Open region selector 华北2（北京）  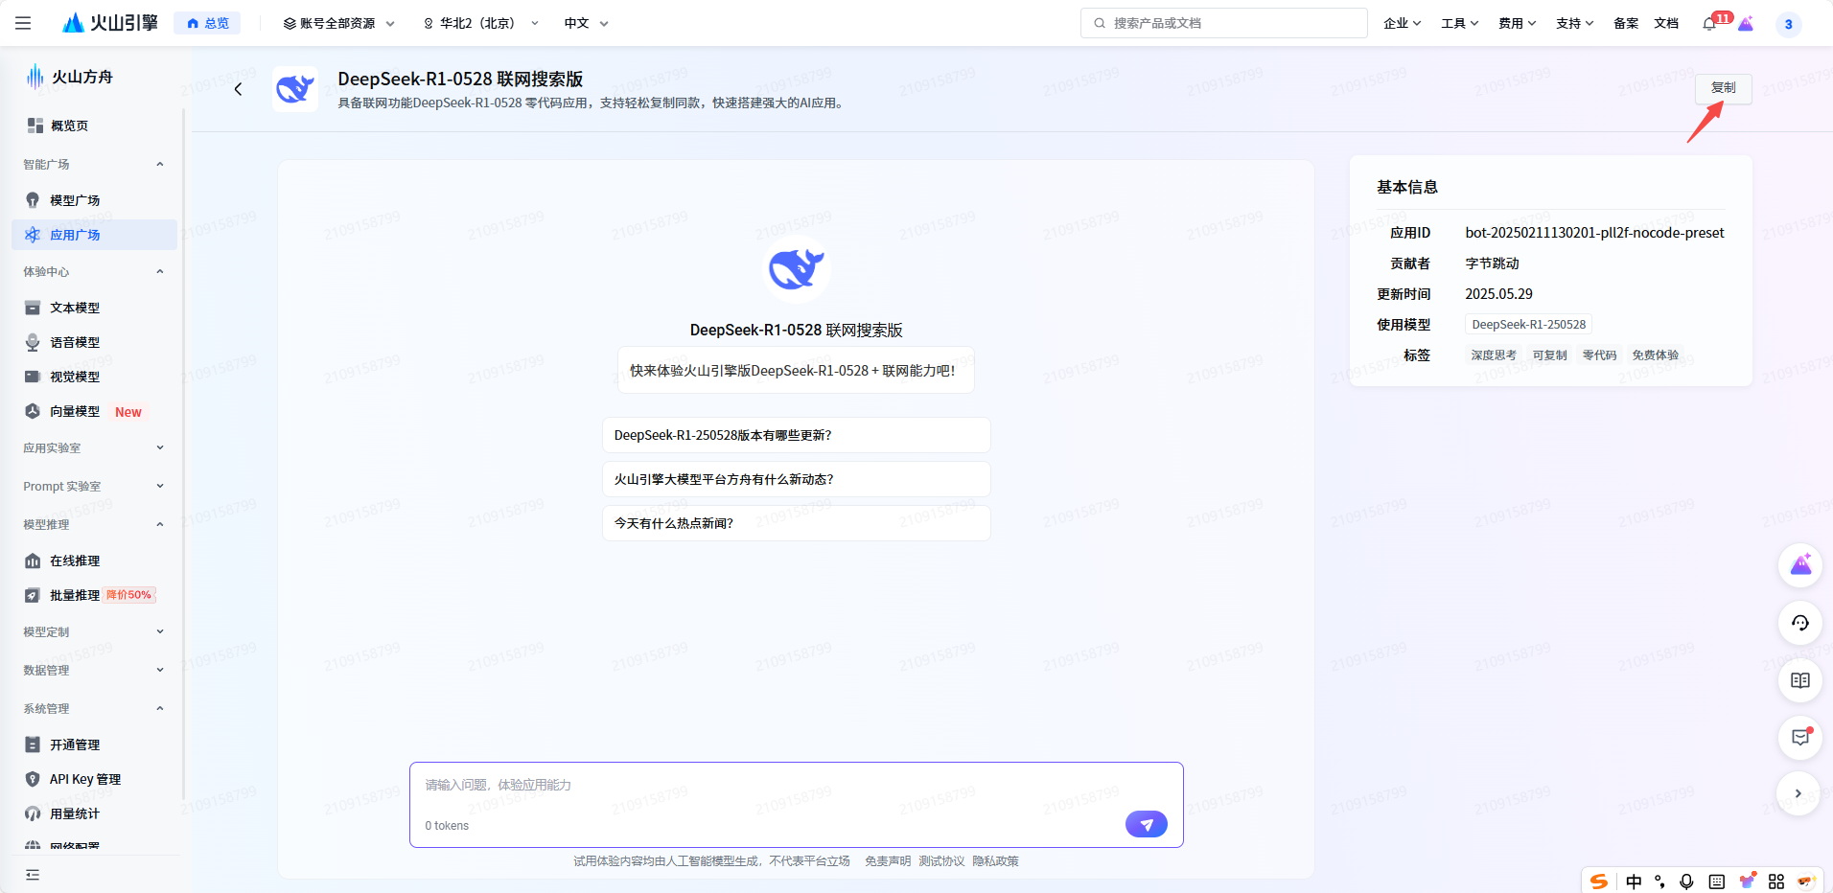coord(481,23)
